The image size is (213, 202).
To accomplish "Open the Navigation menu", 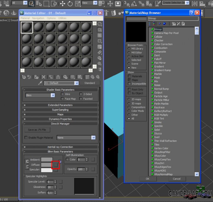I will (x=38, y=18).
